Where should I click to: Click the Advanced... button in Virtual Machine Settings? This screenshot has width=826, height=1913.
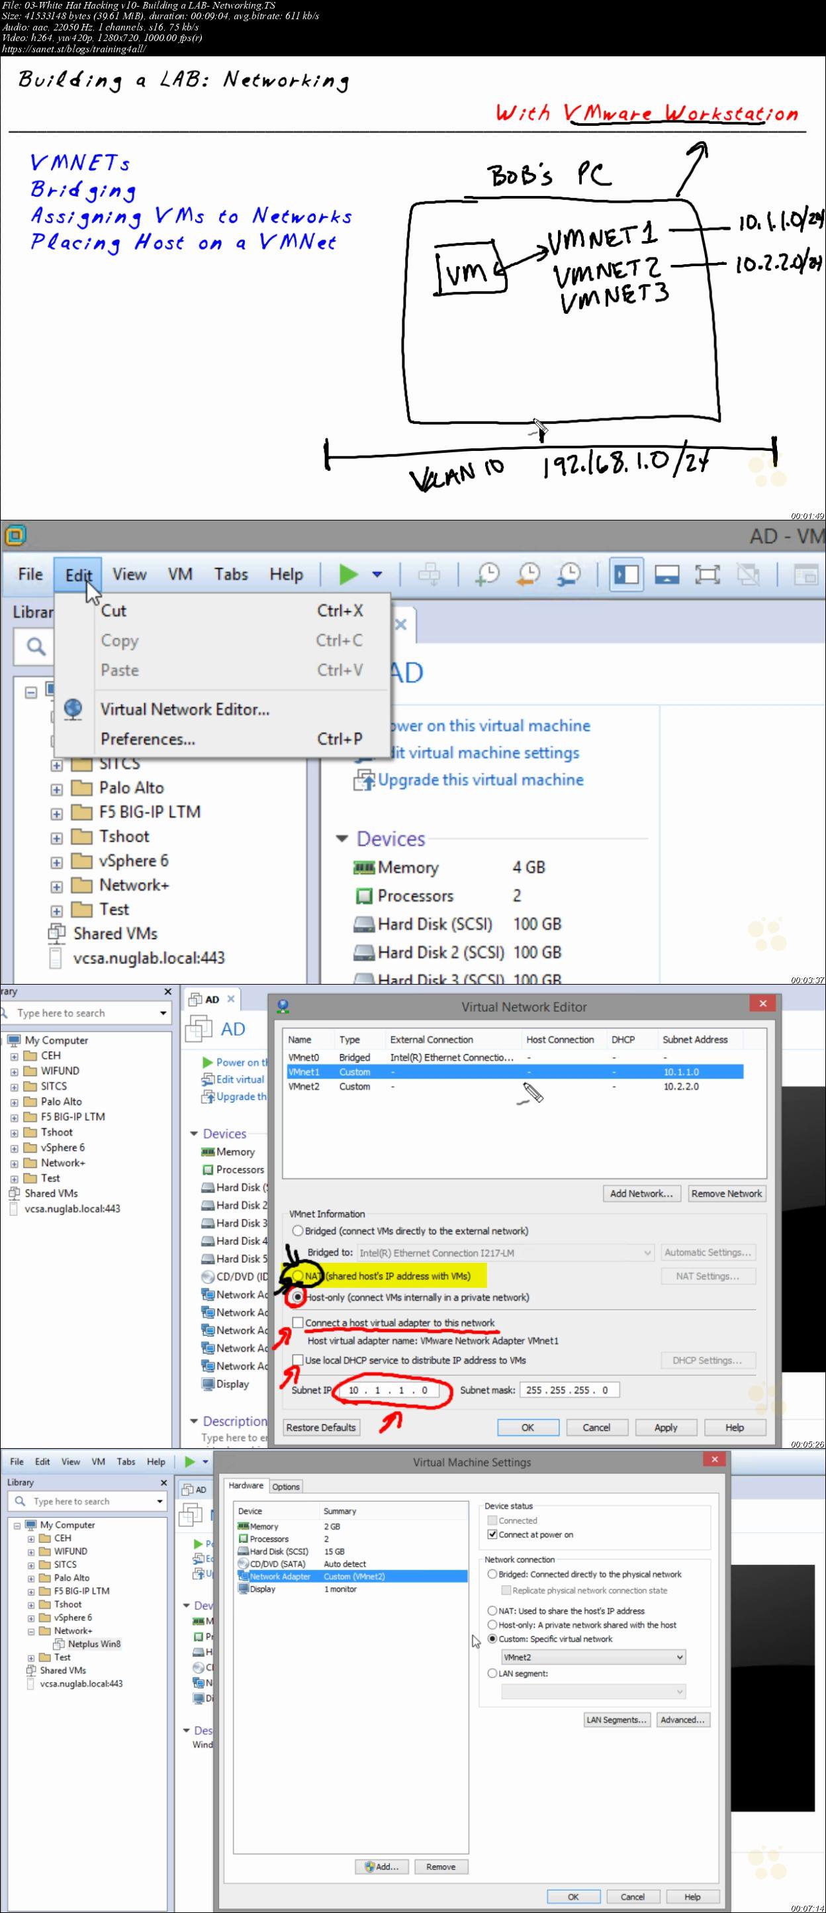pos(683,1719)
